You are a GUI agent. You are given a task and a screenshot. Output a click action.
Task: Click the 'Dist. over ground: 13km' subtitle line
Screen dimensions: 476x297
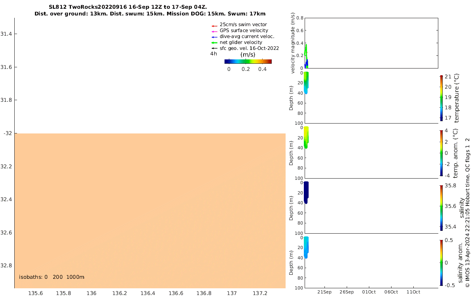tap(150, 14)
